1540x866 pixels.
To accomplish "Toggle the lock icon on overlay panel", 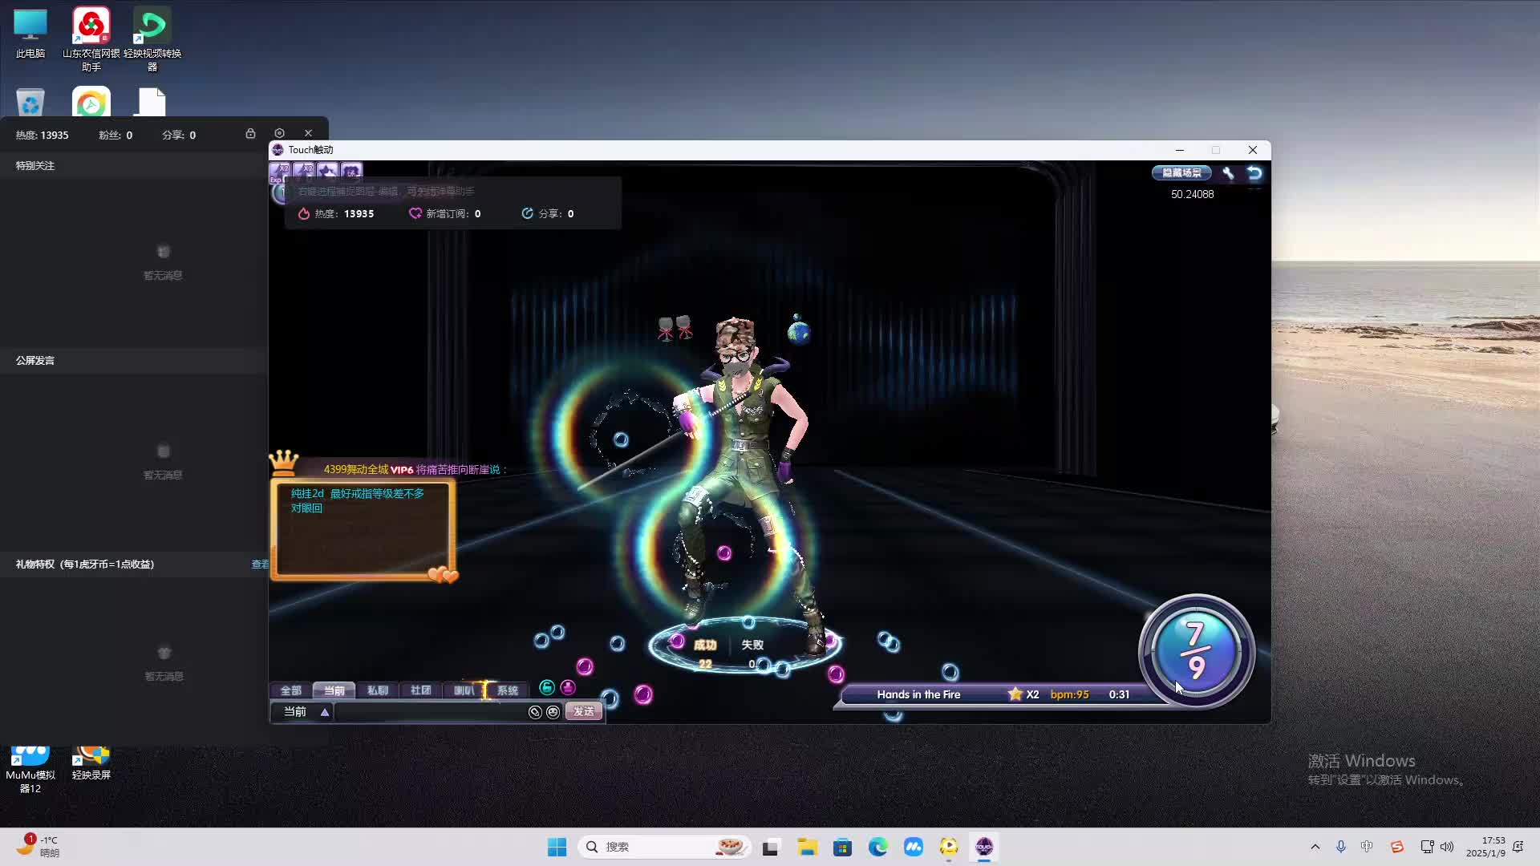I will (250, 133).
